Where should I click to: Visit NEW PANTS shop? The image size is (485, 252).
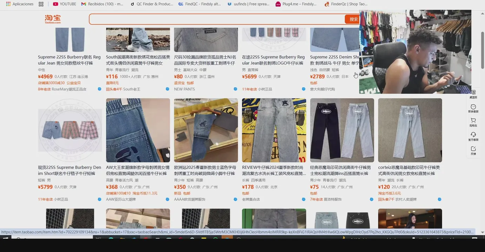[185, 89]
